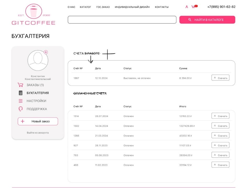
Task: Select invoice number 1867
Action: (x=76, y=78)
